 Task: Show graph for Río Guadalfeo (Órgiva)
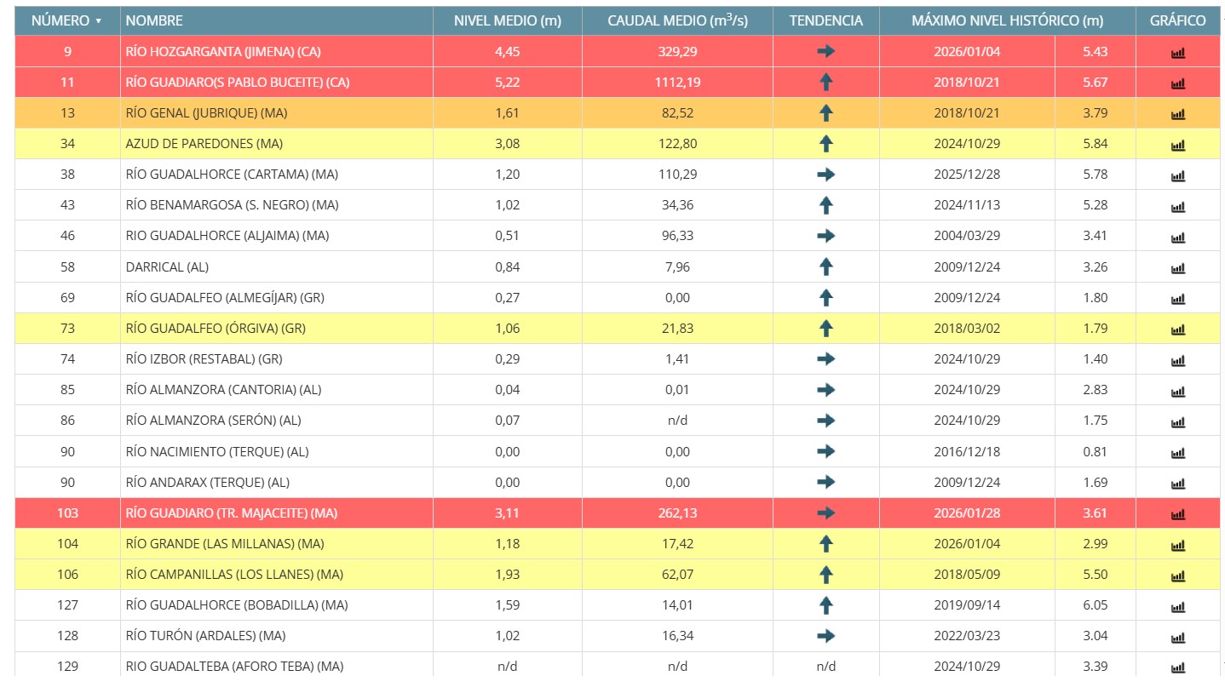pyautogui.click(x=1177, y=329)
